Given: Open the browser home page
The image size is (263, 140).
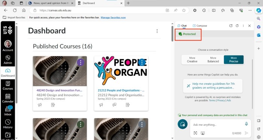Looking at the screenshot, I should (24, 11).
